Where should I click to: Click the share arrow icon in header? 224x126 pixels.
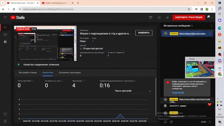pos(167,17)
